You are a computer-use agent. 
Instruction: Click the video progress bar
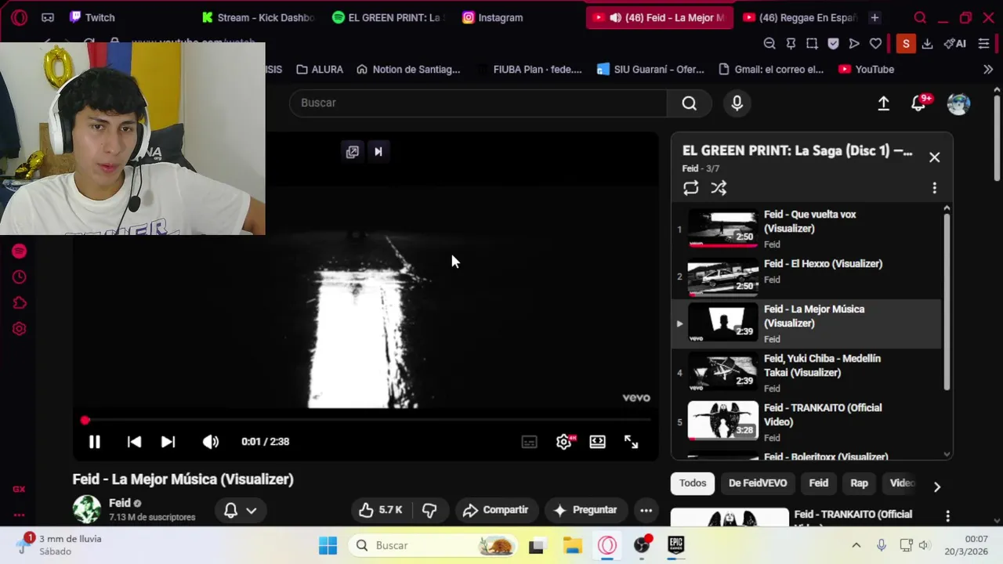[366, 421]
